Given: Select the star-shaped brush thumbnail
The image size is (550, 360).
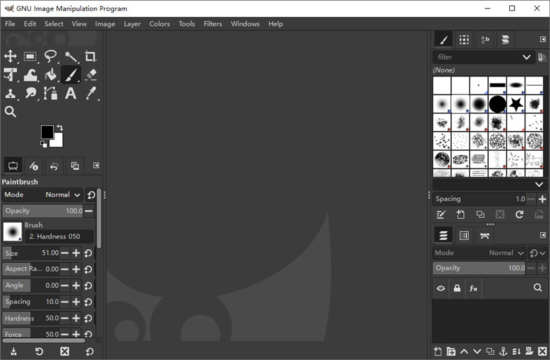Looking at the screenshot, I should tap(516, 104).
